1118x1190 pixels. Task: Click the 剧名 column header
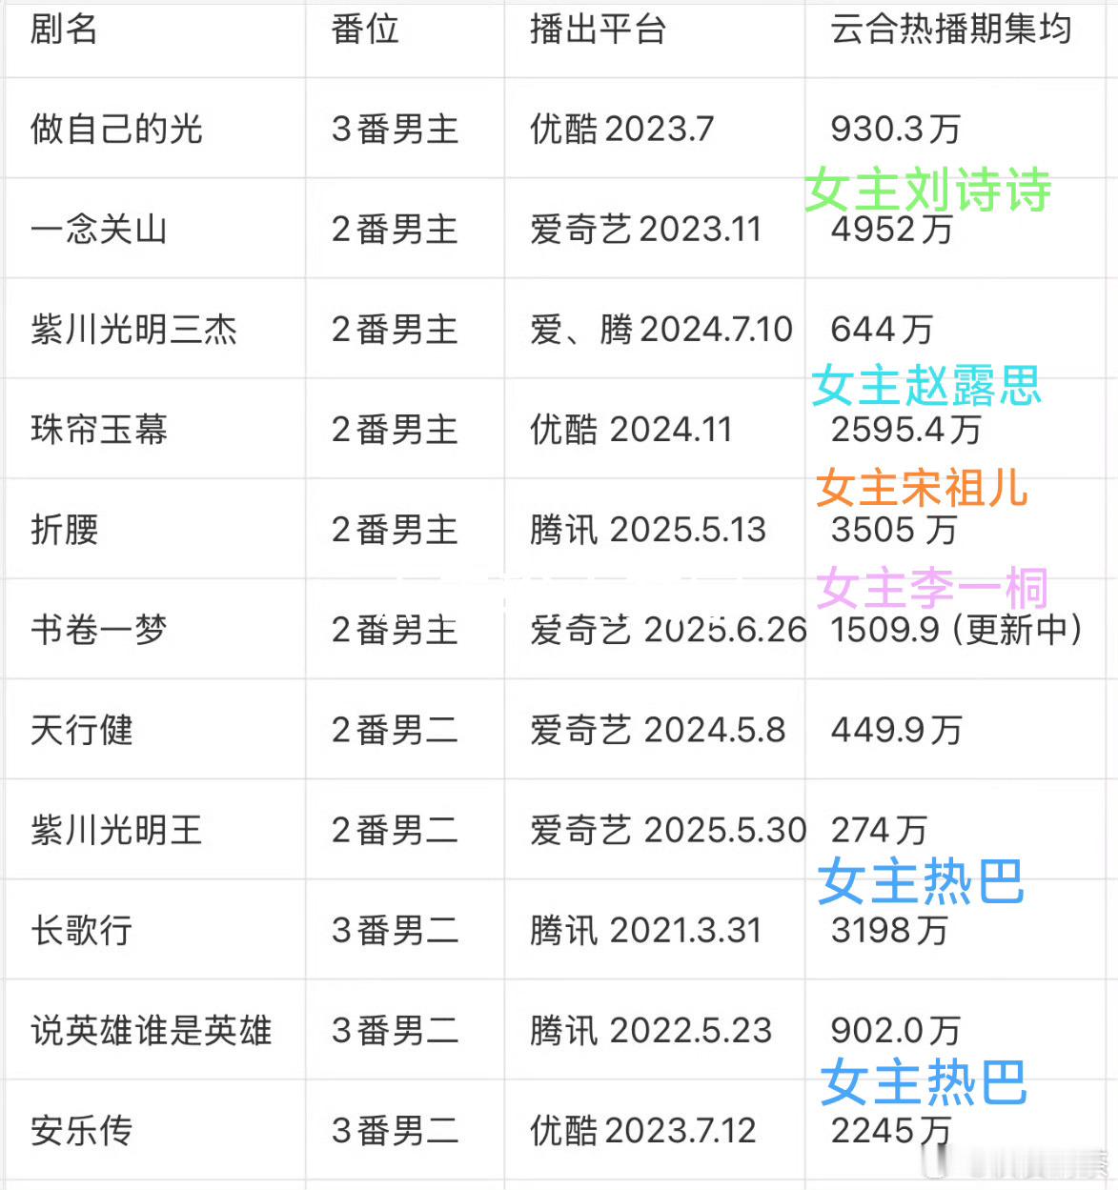pyautogui.click(x=64, y=30)
